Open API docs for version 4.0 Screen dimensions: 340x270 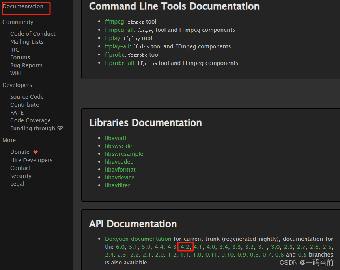[211, 247]
